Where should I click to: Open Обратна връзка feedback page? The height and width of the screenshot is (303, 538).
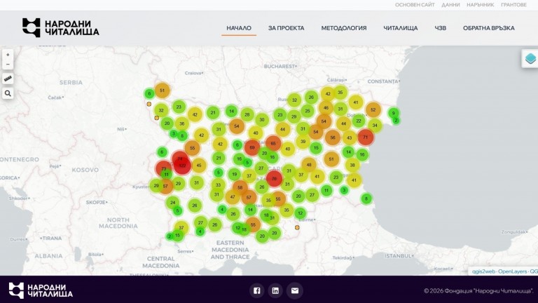[488, 28]
